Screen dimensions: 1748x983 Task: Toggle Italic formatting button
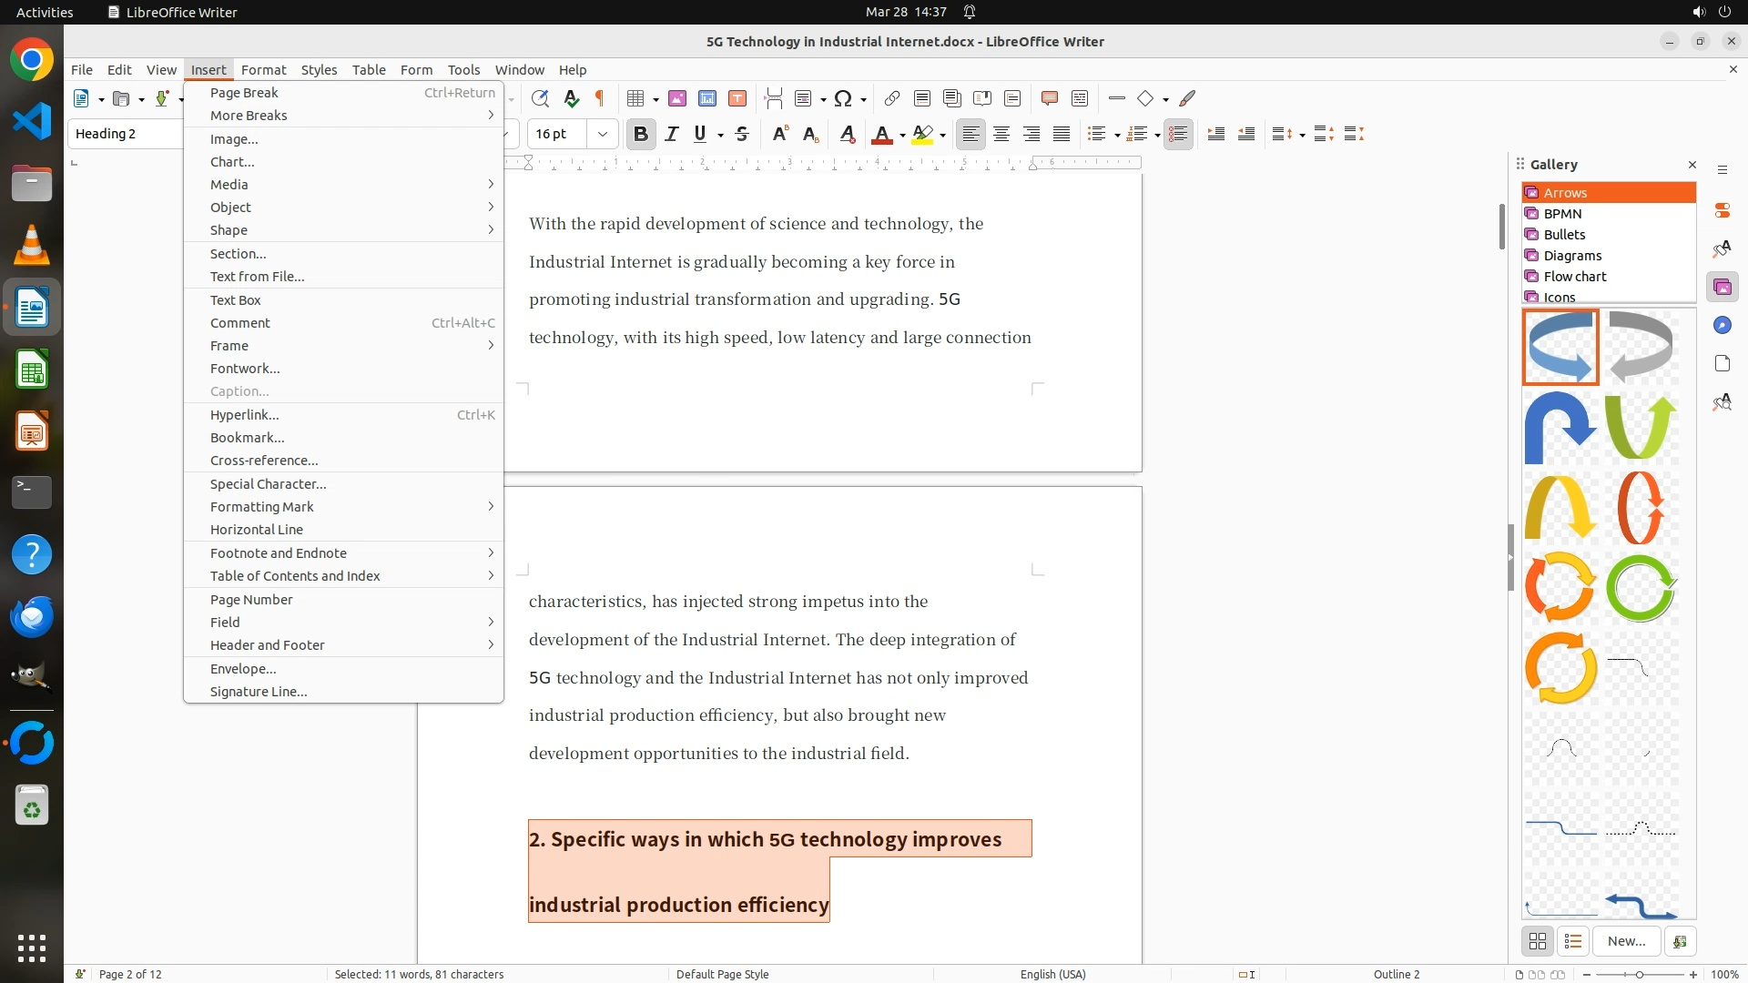click(x=672, y=134)
